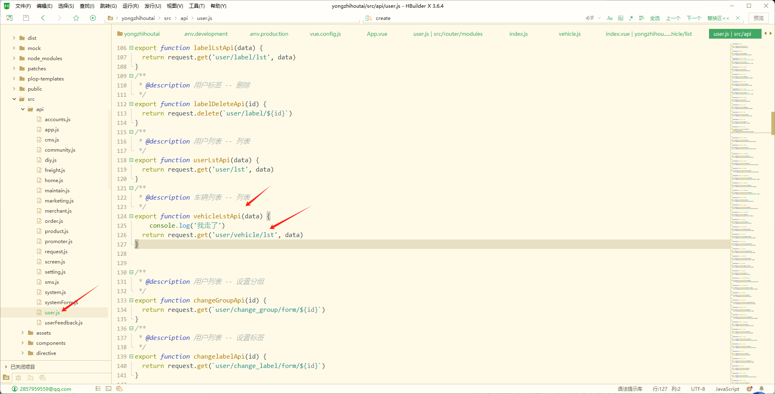775x394 pixels.
Task: Click the outline list icon in status bar
Action: (98, 389)
